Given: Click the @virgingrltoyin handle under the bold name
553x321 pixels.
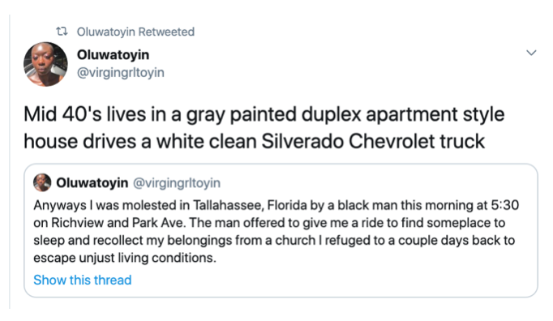Looking at the screenshot, I should point(121,72).
